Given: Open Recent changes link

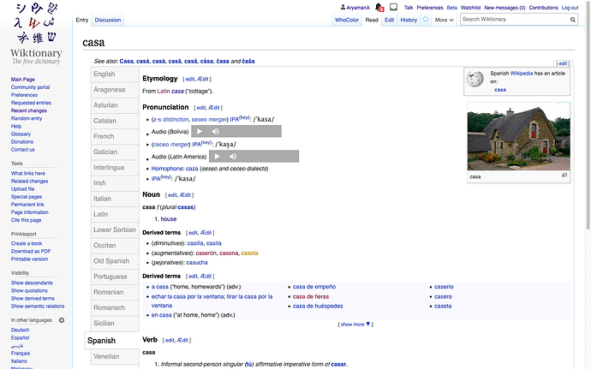Looking at the screenshot, I should click(28, 110).
